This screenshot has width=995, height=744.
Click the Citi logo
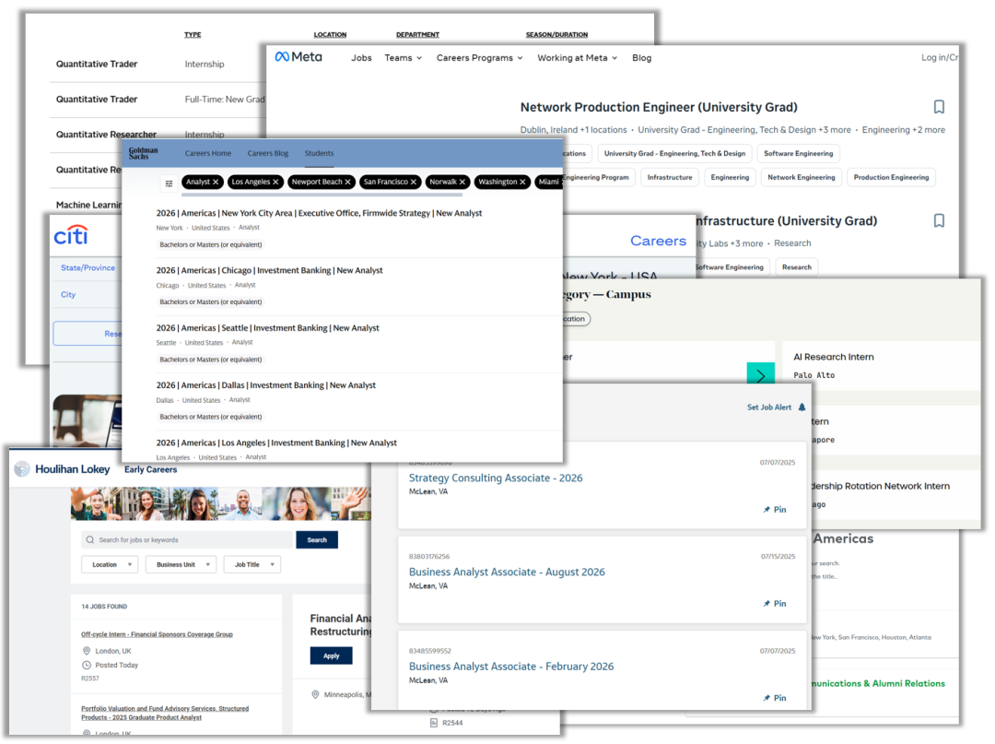click(70, 235)
